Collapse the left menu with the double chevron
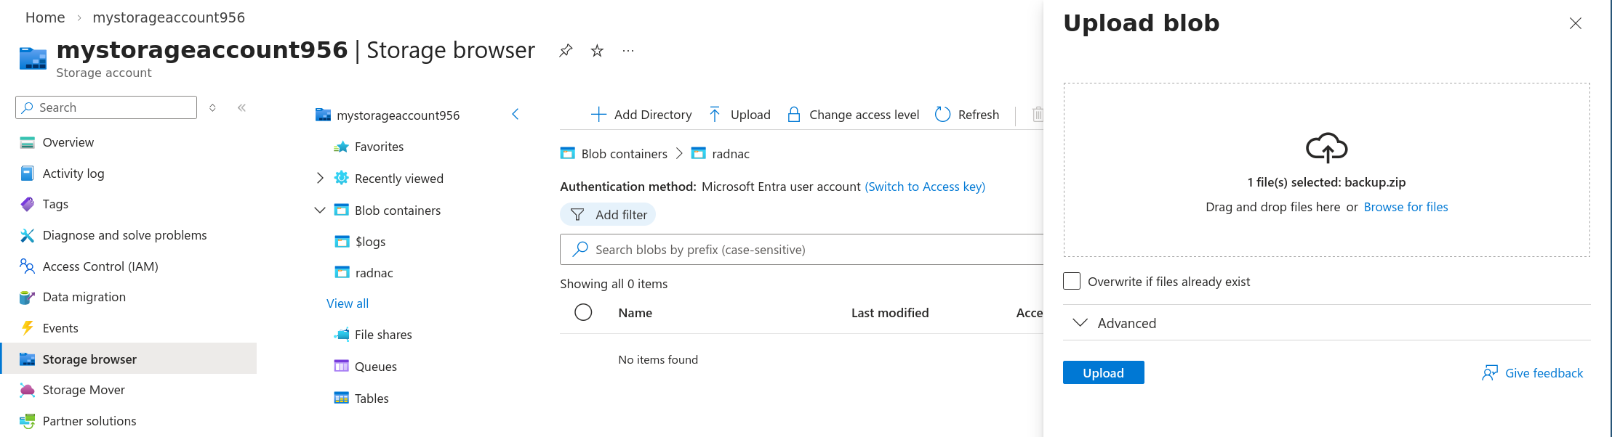 (241, 107)
